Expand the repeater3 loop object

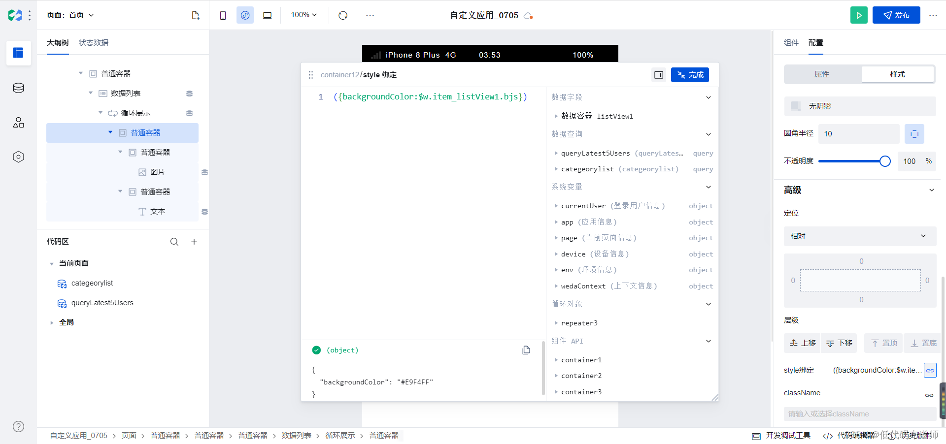coord(556,323)
